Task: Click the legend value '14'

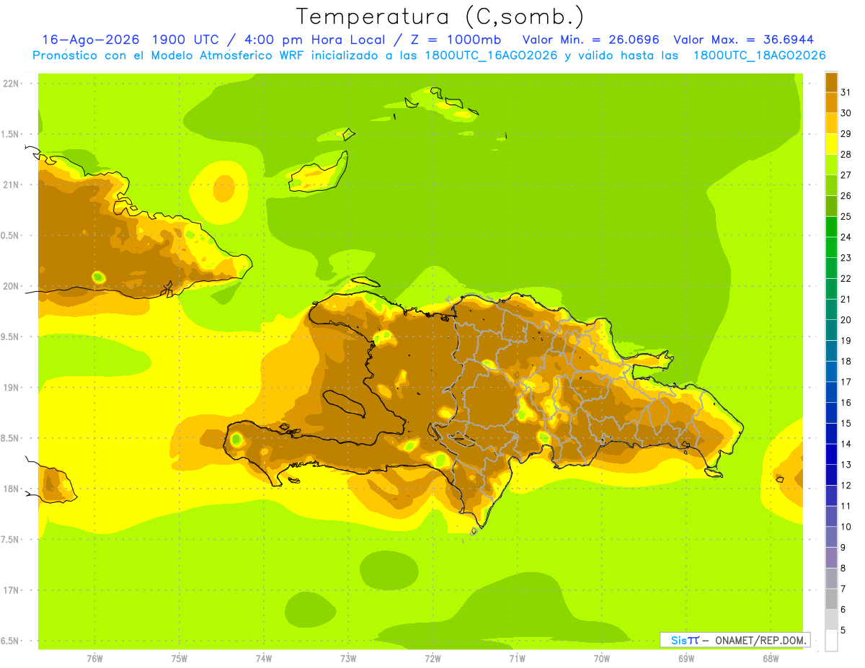Action: pyautogui.click(x=846, y=444)
